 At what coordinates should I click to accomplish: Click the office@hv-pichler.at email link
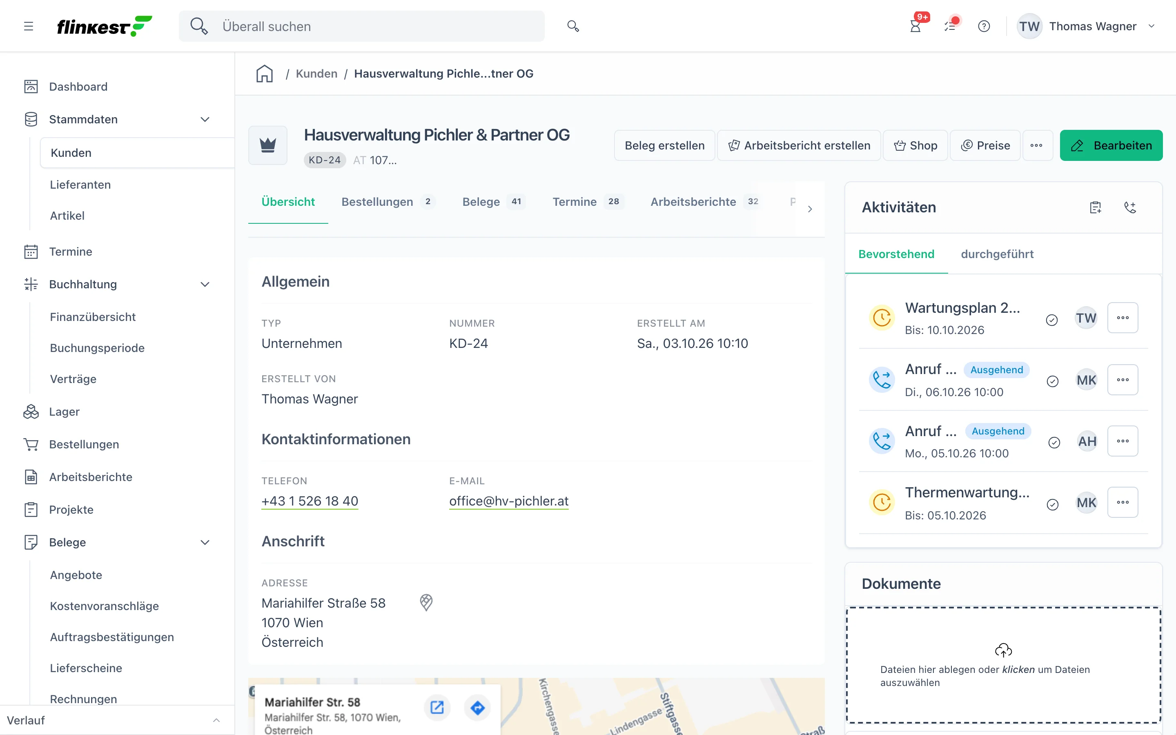[509, 501]
